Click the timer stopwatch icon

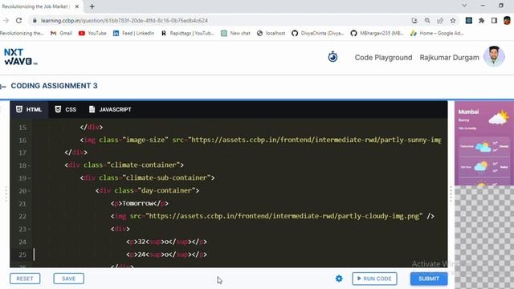[332, 57]
